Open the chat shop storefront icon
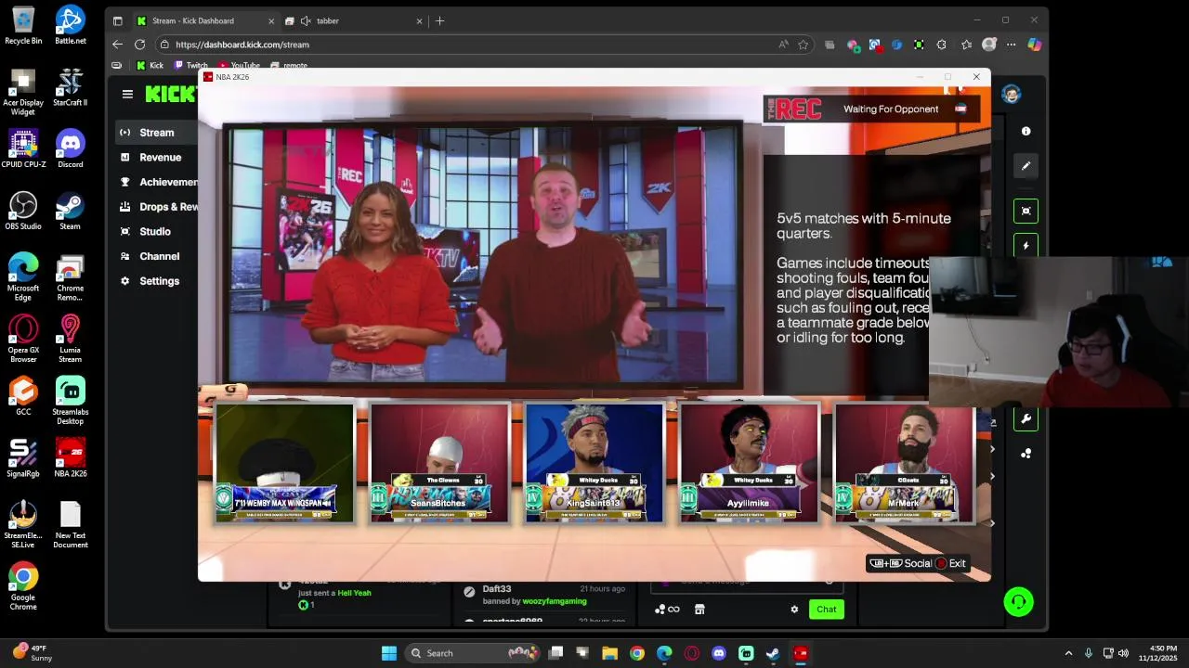Screen dimensions: 1189x668 coord(699,610)
